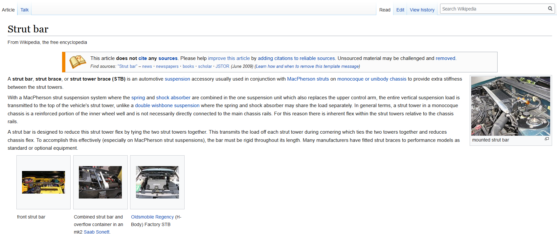The width and height of the screenshot is (557, 247).
Task: Open the View history tab
Action: coord(422,10)
